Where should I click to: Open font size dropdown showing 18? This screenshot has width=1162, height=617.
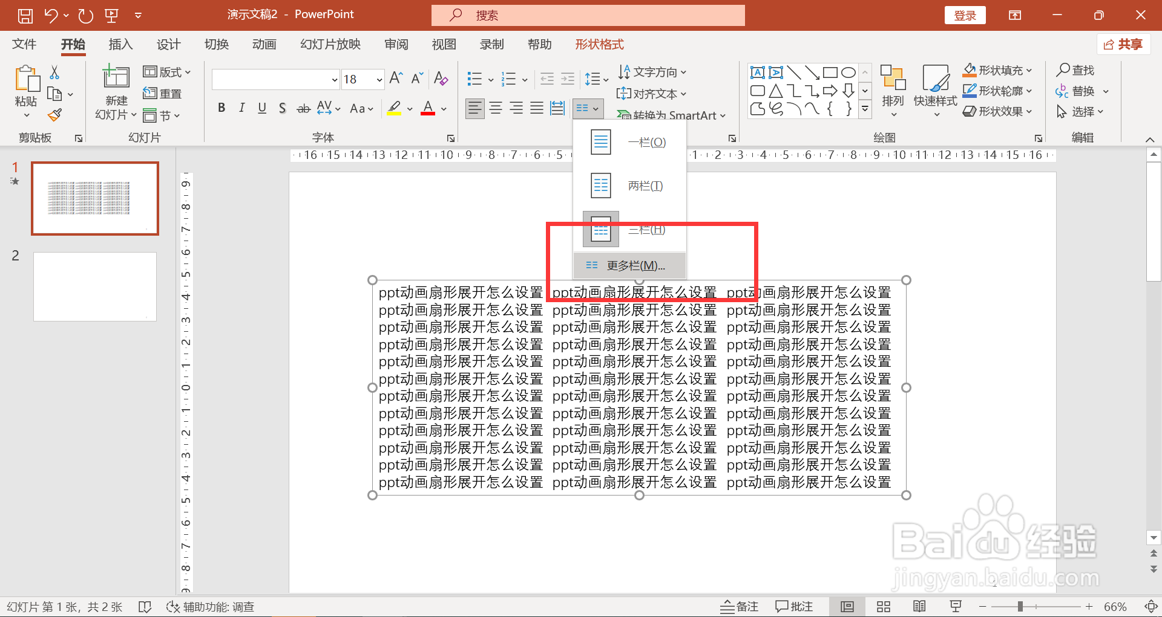click(379, 79)
